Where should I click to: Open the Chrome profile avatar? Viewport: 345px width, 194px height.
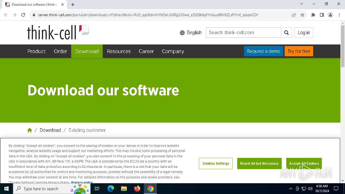point(330,15)
